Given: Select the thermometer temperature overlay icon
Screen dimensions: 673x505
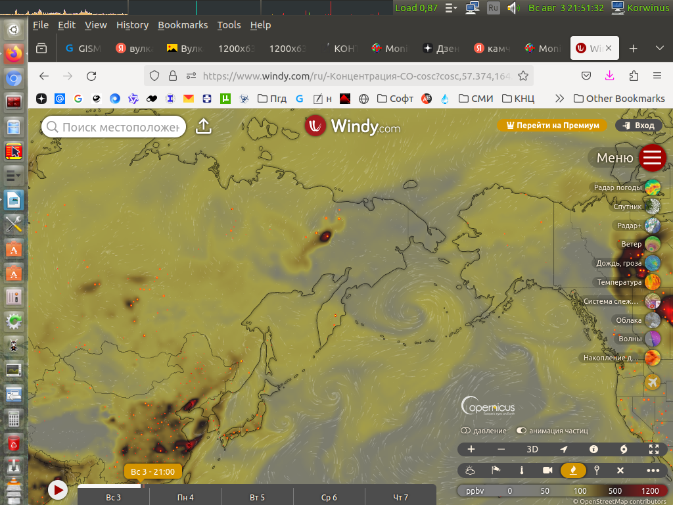Looking at the screenshot, I should tap(521, 471).
